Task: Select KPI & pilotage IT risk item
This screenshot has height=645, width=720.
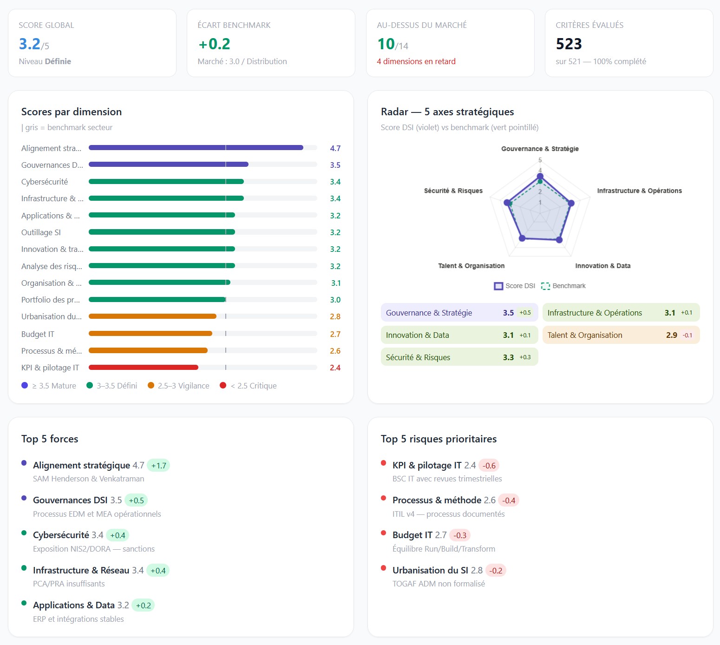Action: coord(446,471)
